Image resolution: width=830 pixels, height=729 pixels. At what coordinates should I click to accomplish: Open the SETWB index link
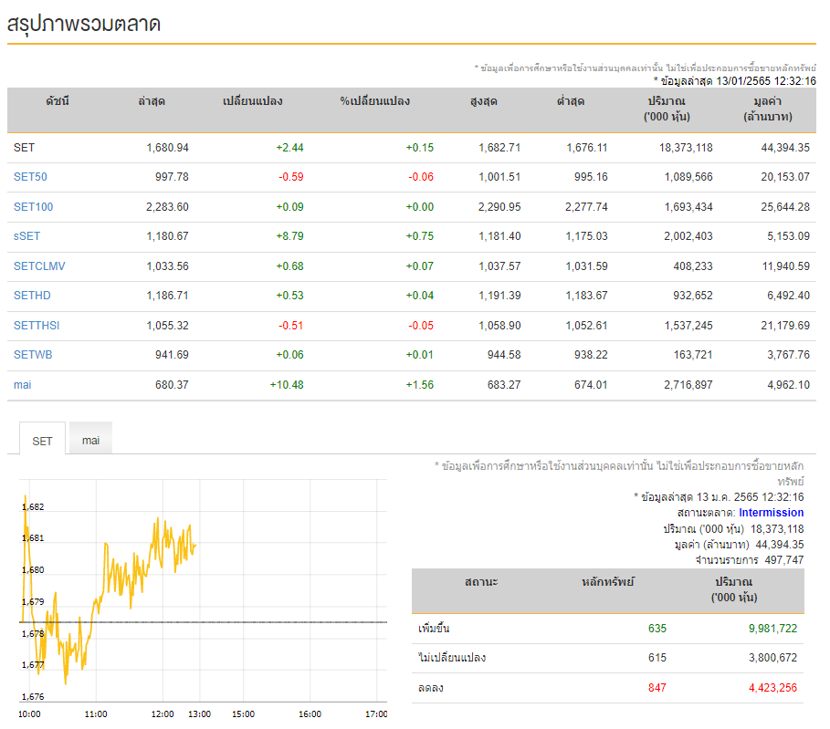tap(33, 354)
